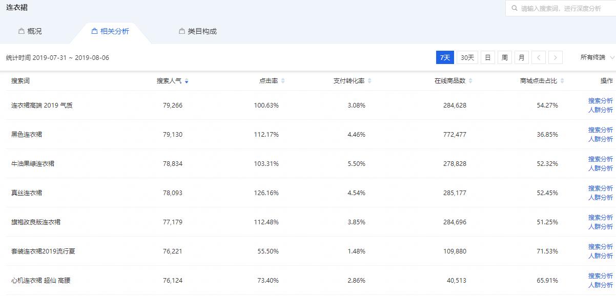The width and height of the screenshot is (616, 296).
Task: Select the 30天 time range
Action: pos(467,58)
